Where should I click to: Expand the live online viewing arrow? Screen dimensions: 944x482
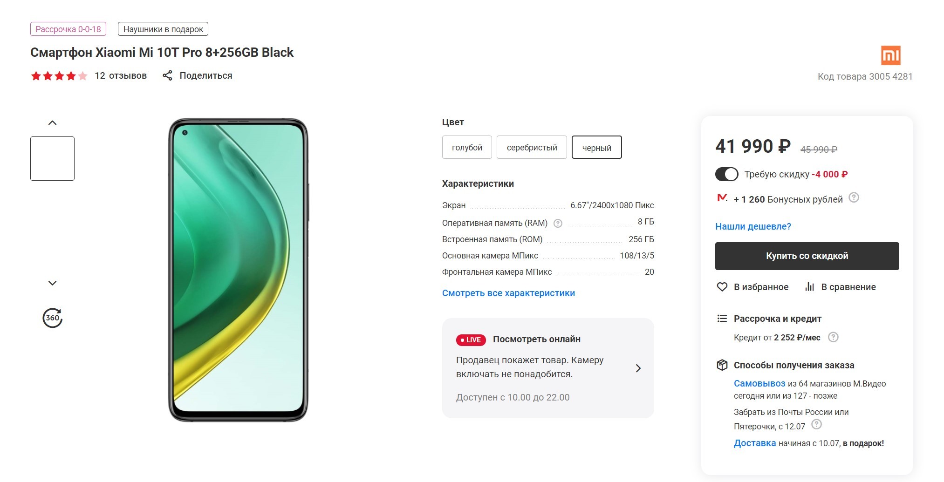(638, 368)
